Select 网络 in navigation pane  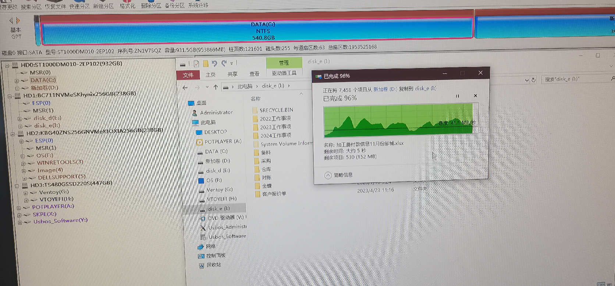pyautogui.click(x=211, y=246)
